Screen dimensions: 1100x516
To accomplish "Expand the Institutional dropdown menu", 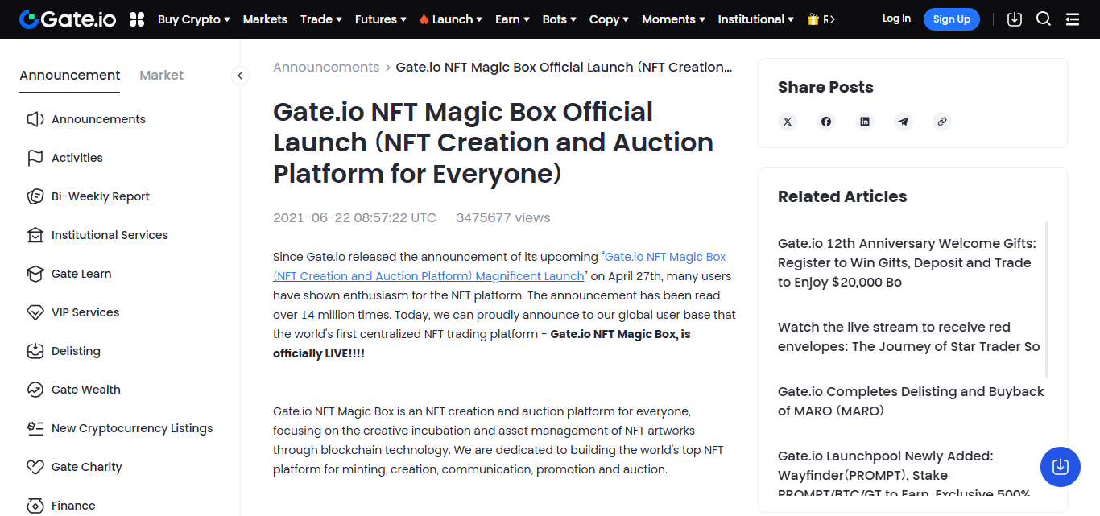I will coord(755,19).
